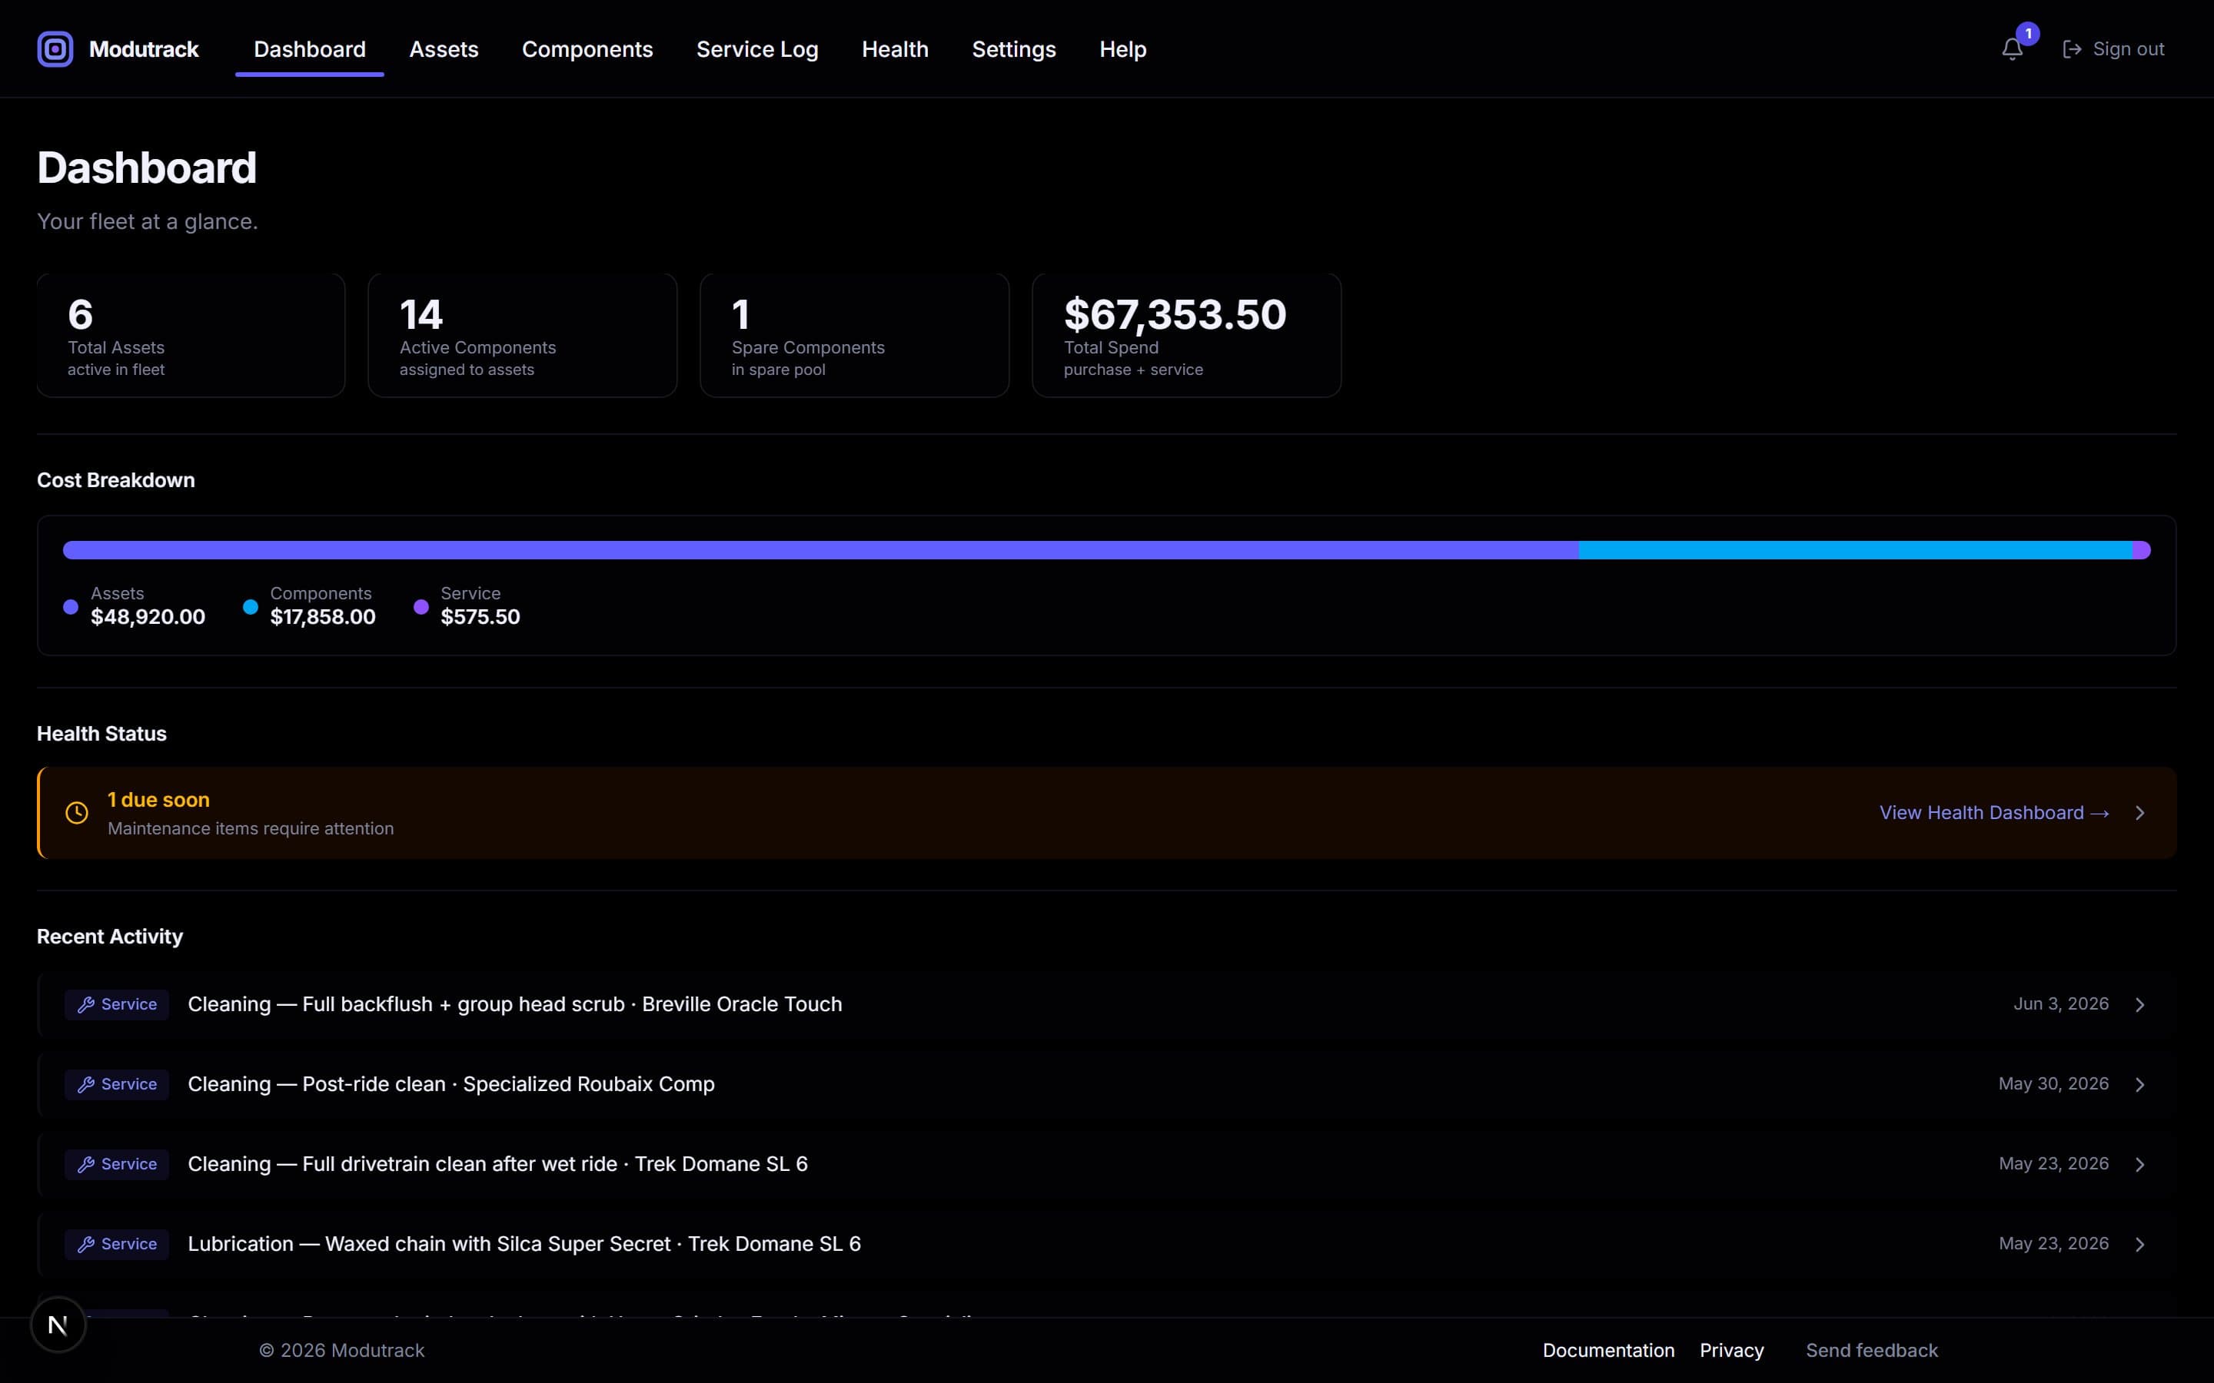Open 'Waxed chain with Silca Super Secret' entry
This screenshot has height=1383, width=2214.
click(1106, 1244)
